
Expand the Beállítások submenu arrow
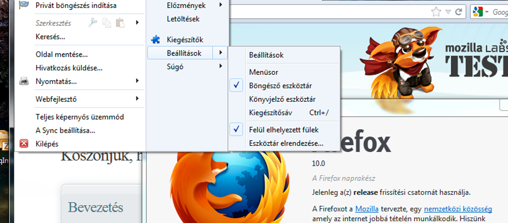pos(221,53)
